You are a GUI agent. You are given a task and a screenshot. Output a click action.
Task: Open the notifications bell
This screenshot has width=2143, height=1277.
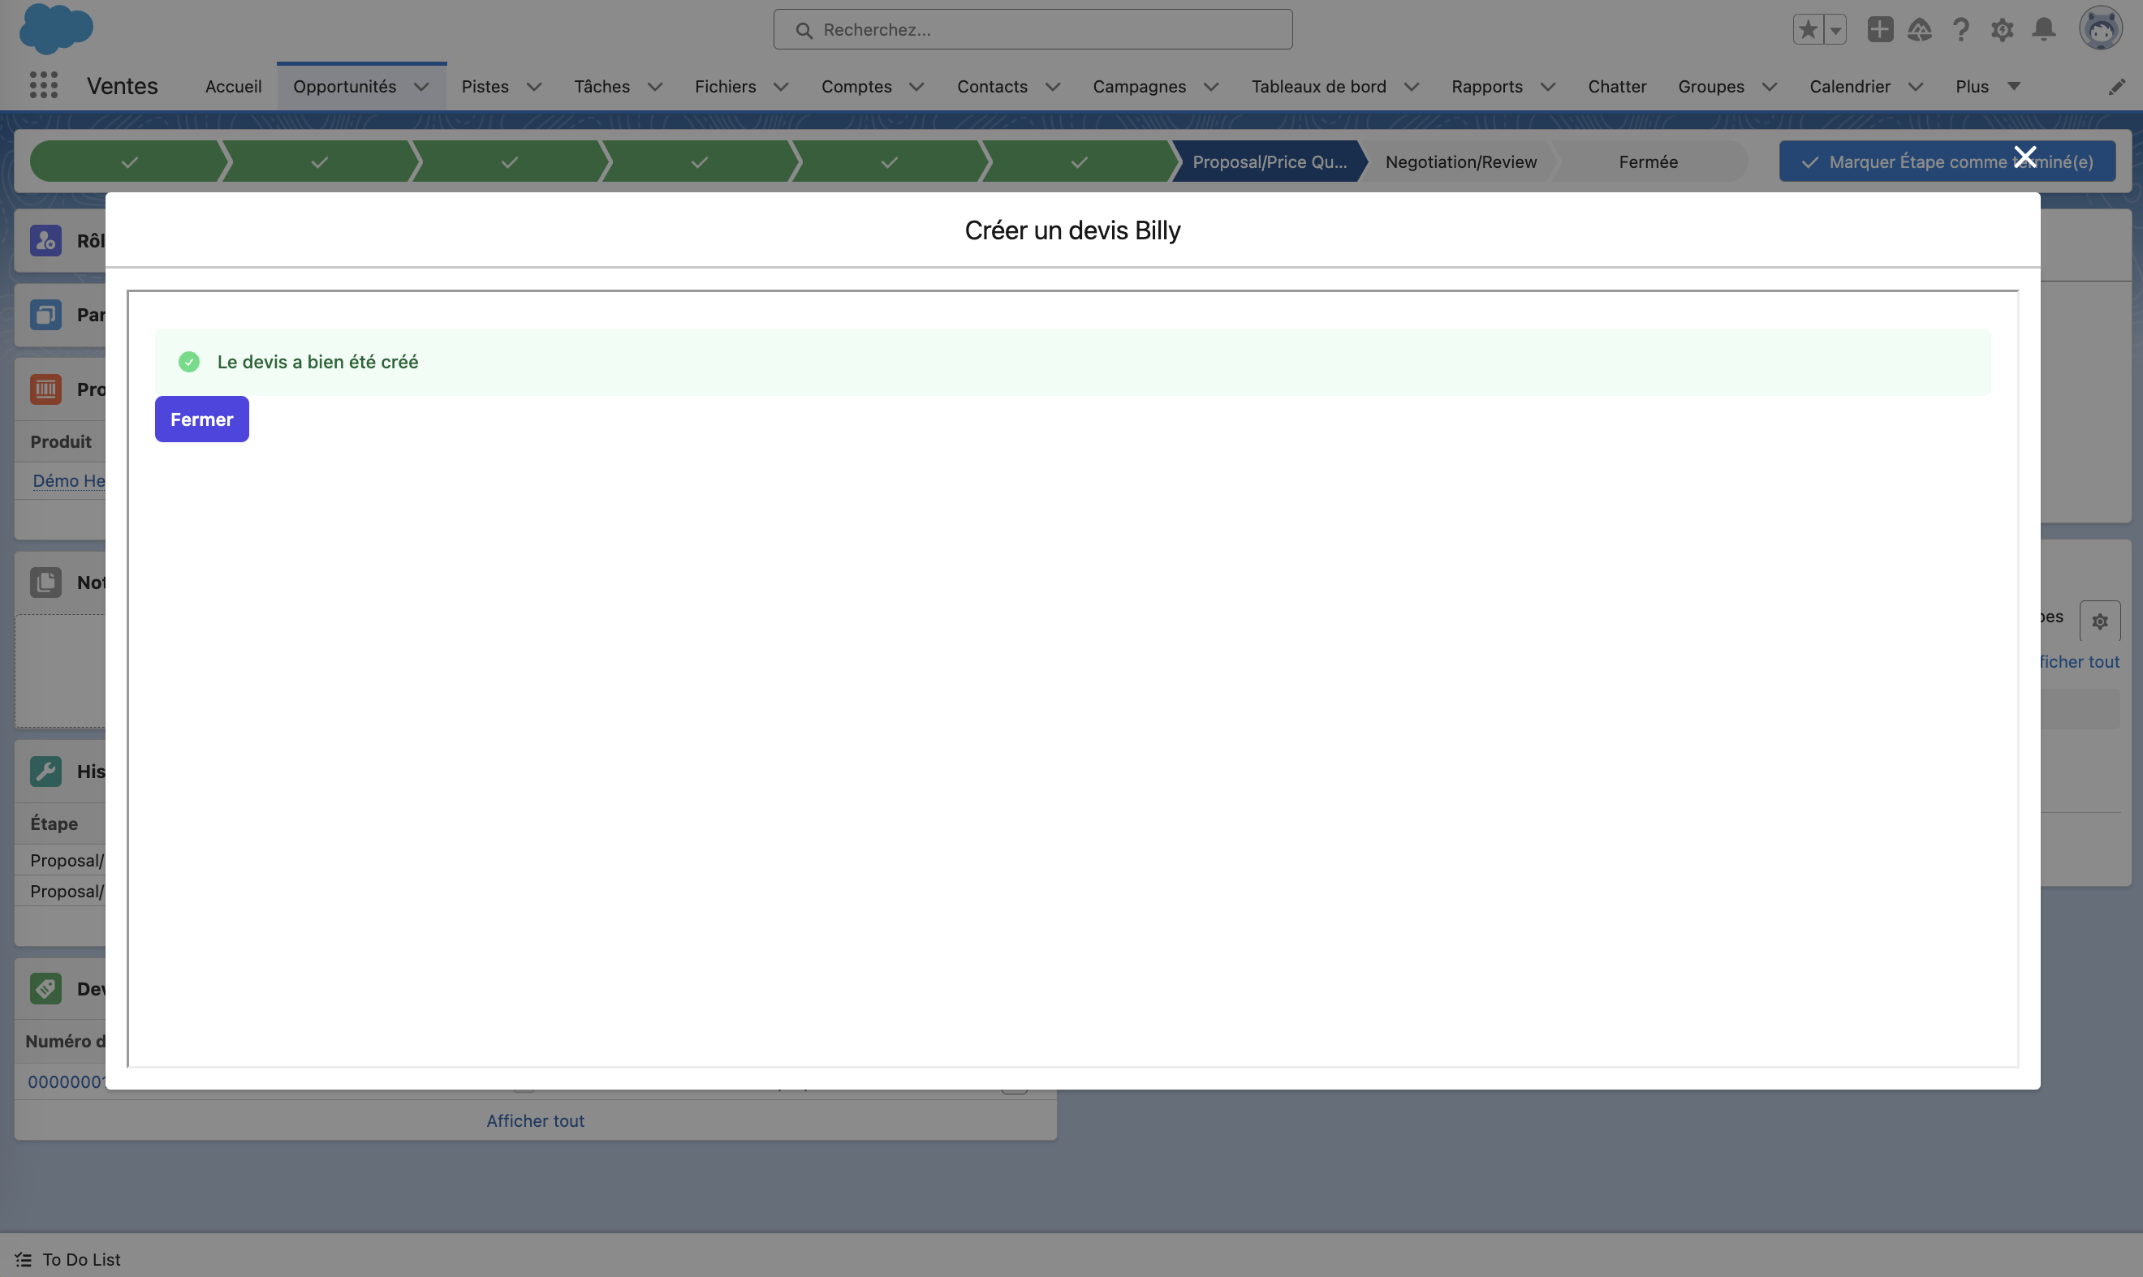[2043, 29]
